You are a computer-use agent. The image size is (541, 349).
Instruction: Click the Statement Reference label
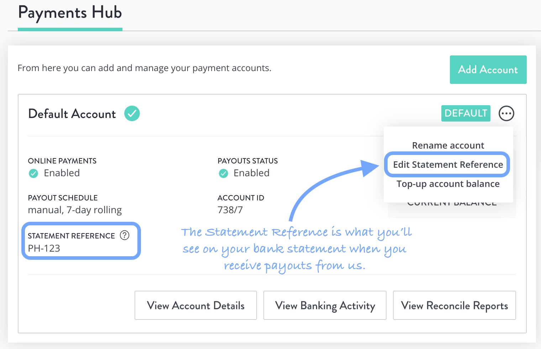click(71, 236)
